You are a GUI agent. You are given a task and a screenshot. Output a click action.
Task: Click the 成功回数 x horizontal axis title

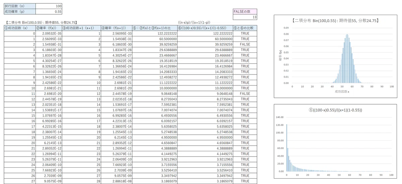pyautogui.click(x=342, y=91)
